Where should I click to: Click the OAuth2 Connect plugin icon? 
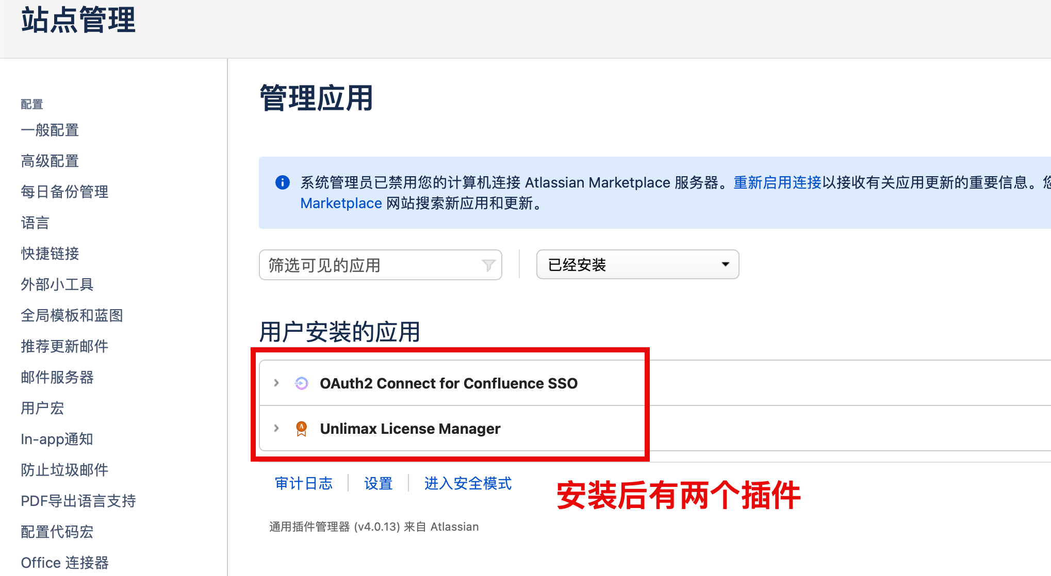coord(301,383)
